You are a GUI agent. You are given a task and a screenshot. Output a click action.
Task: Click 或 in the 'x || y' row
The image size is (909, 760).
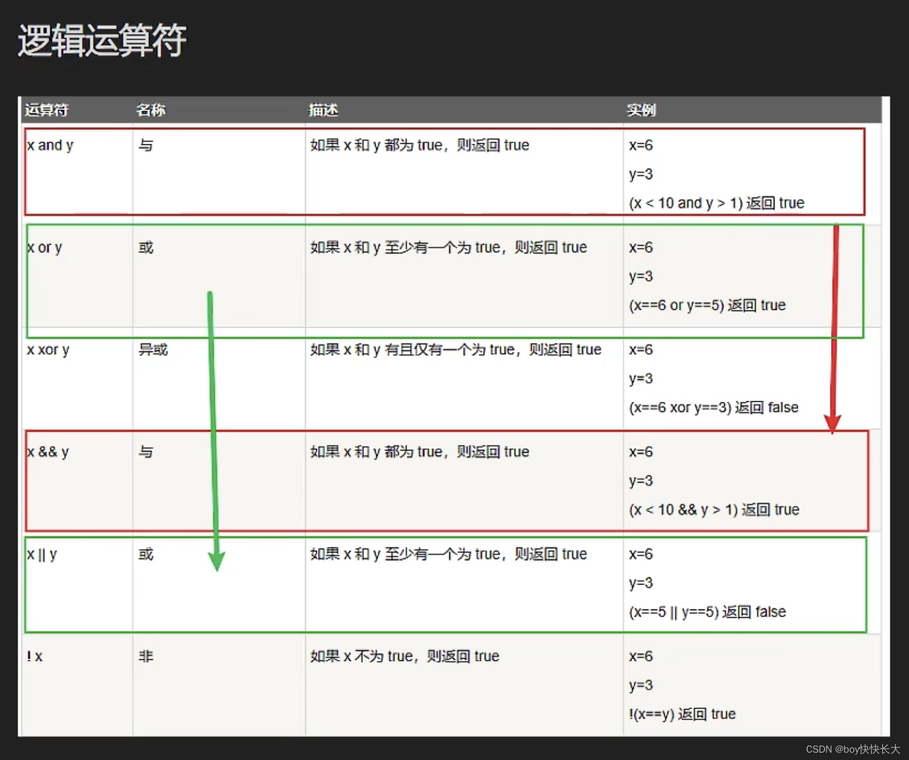146,554
